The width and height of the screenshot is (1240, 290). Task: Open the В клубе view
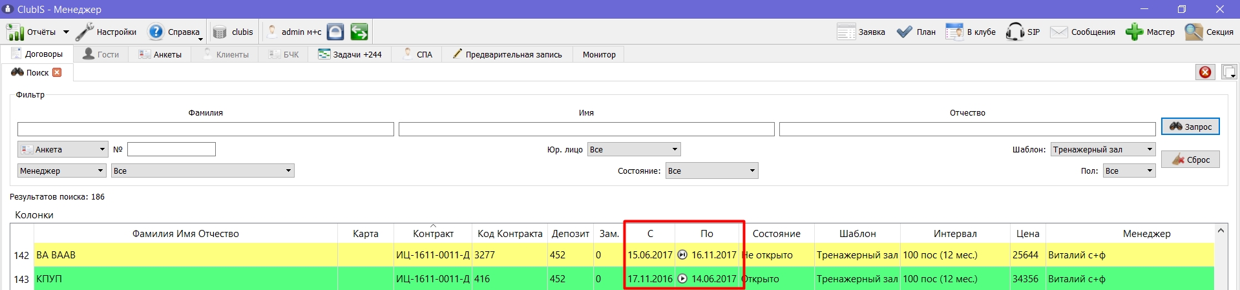coord(970,32)
